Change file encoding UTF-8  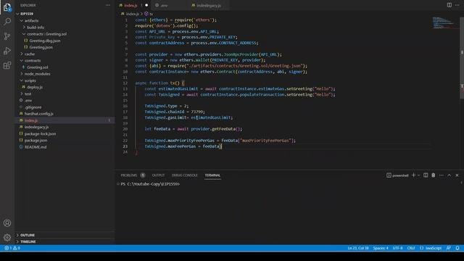(397, 248)
